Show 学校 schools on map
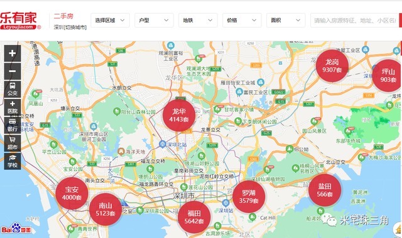 [x=13, y=161]
